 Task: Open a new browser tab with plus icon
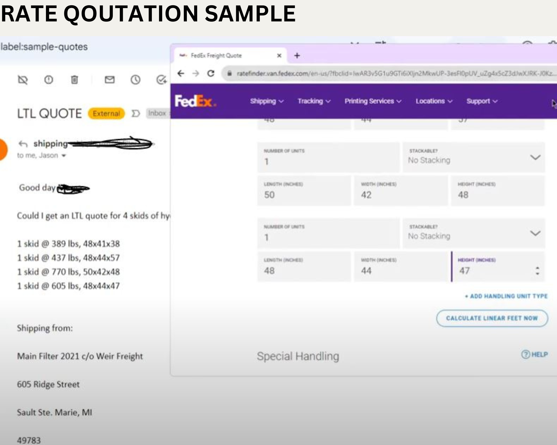point(297,56)
